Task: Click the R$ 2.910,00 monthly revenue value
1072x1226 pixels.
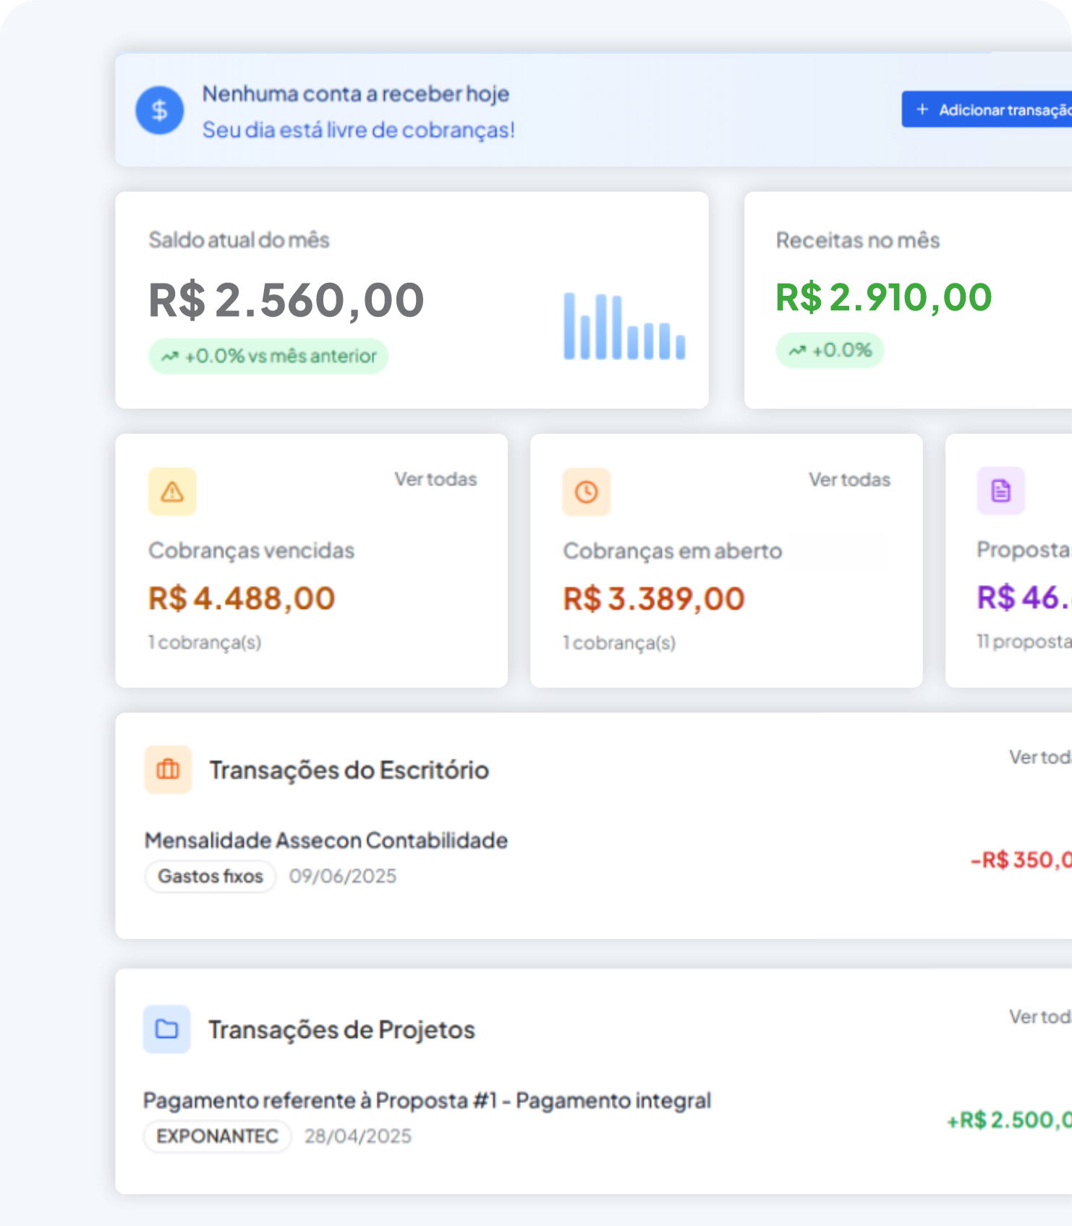Action: pos(883,297)
